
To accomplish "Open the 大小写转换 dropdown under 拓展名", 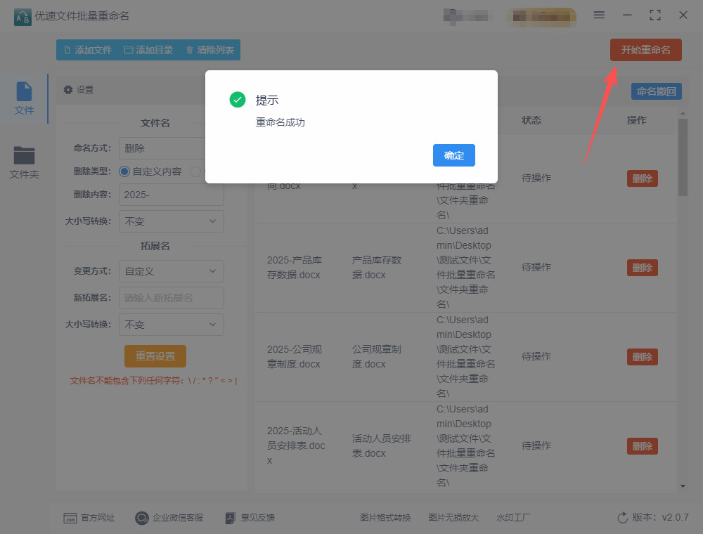I will click(171, 325).
